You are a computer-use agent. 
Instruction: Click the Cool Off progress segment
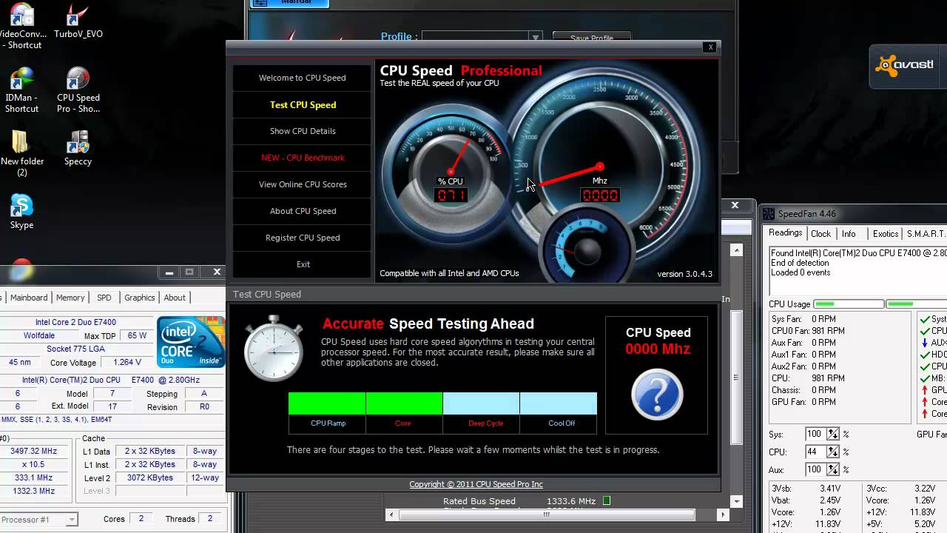click(x=559, y=403)
